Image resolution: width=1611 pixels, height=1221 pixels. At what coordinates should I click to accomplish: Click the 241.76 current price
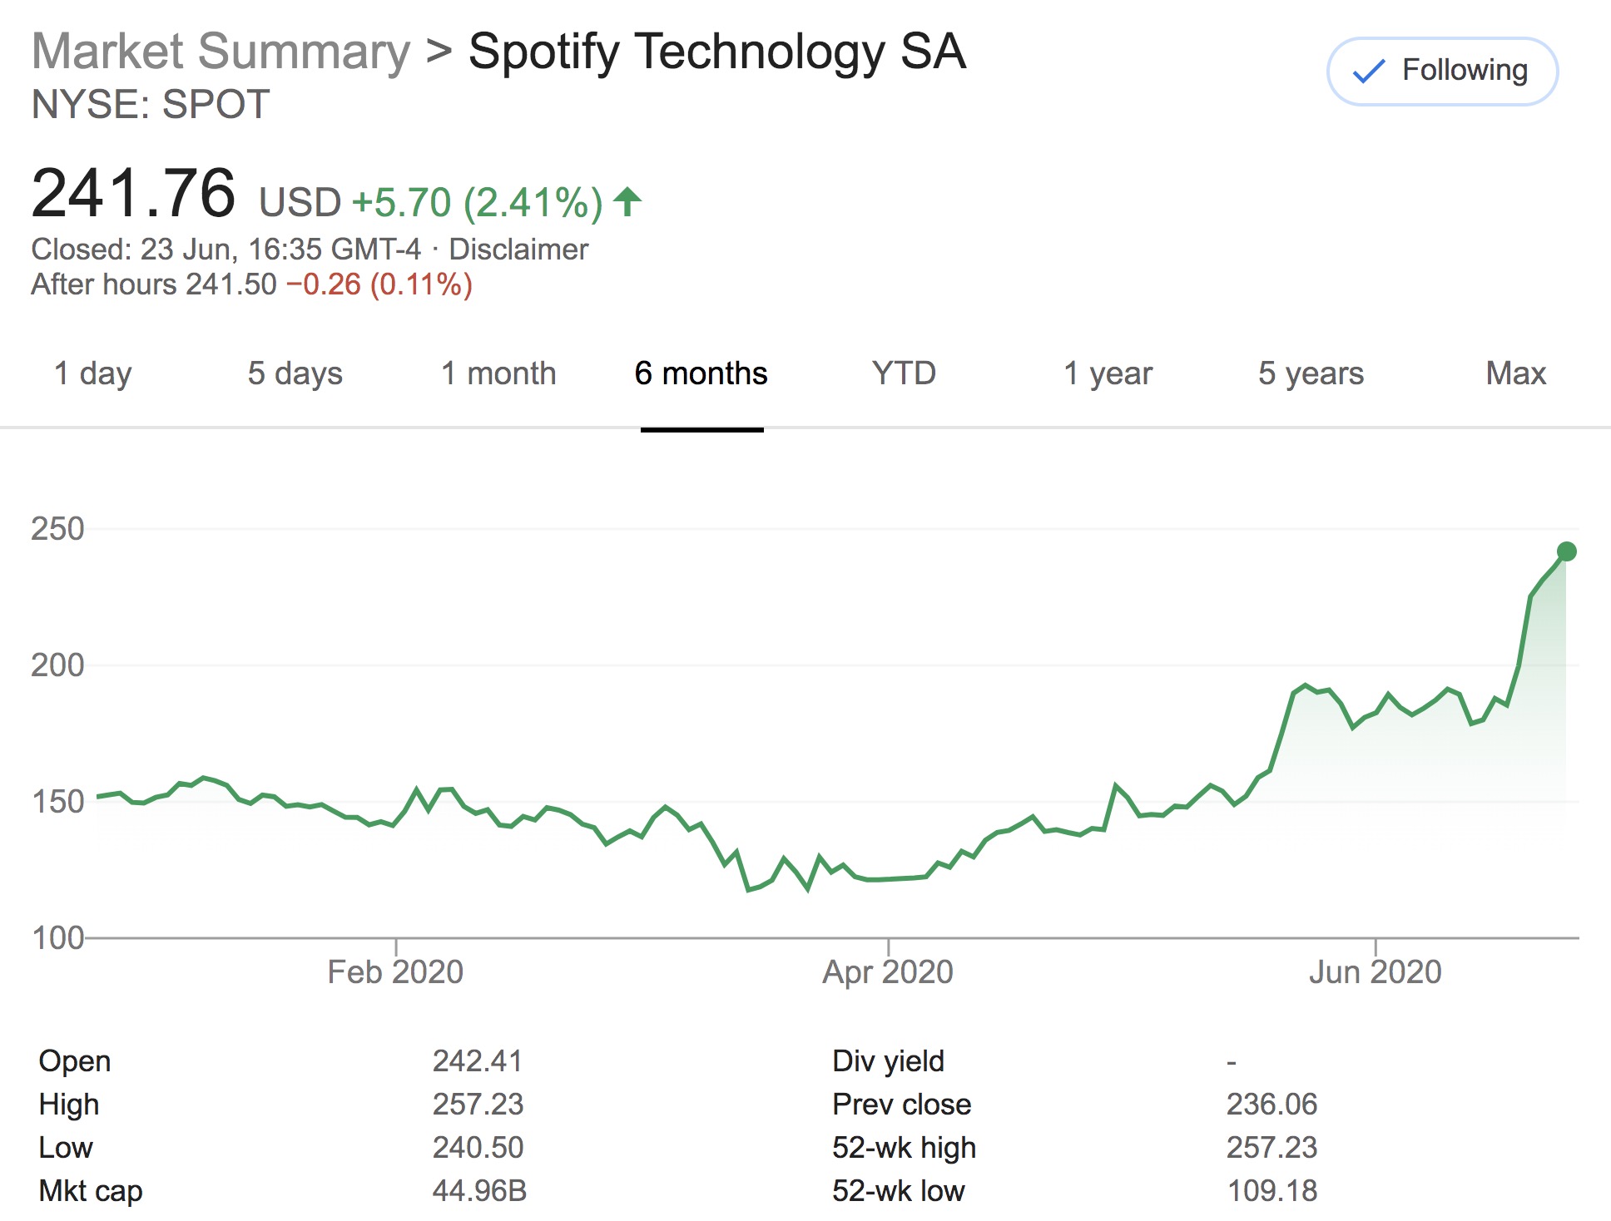(133, 194)
